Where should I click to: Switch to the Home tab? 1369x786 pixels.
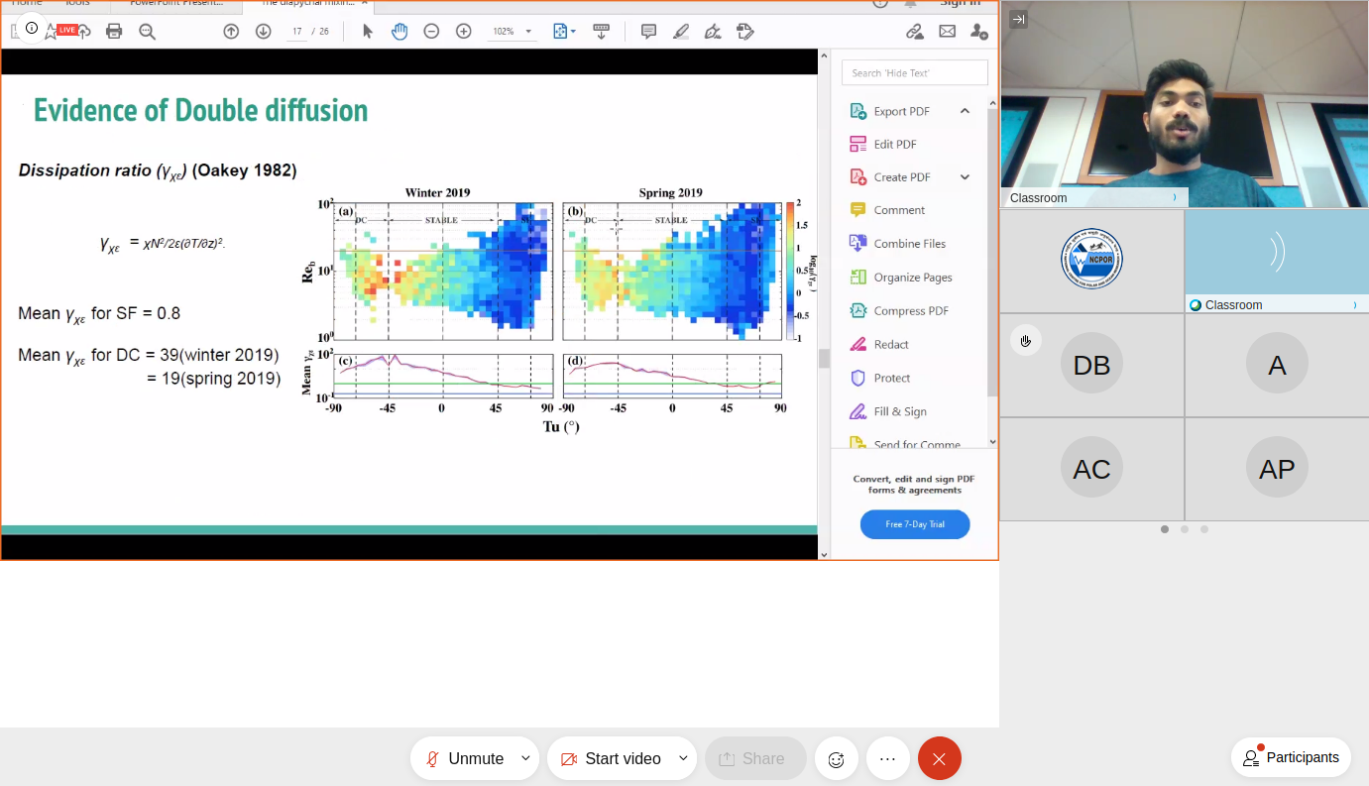click(27, 3)
